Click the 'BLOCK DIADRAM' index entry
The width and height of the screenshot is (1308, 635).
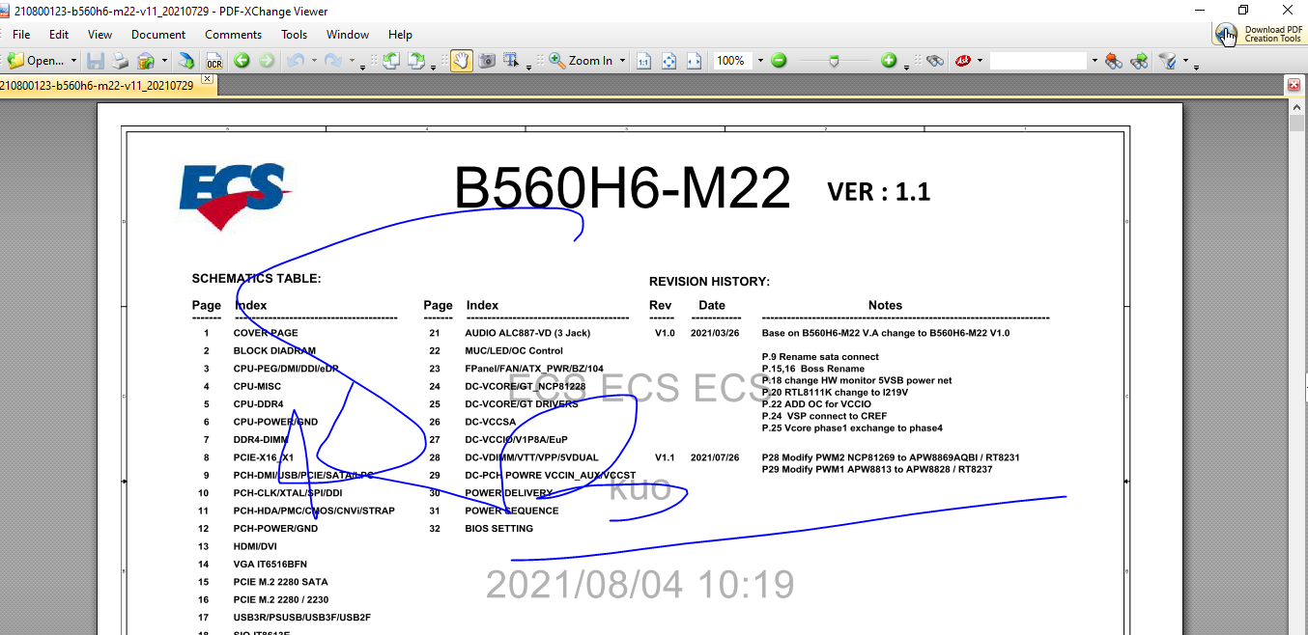274,350
